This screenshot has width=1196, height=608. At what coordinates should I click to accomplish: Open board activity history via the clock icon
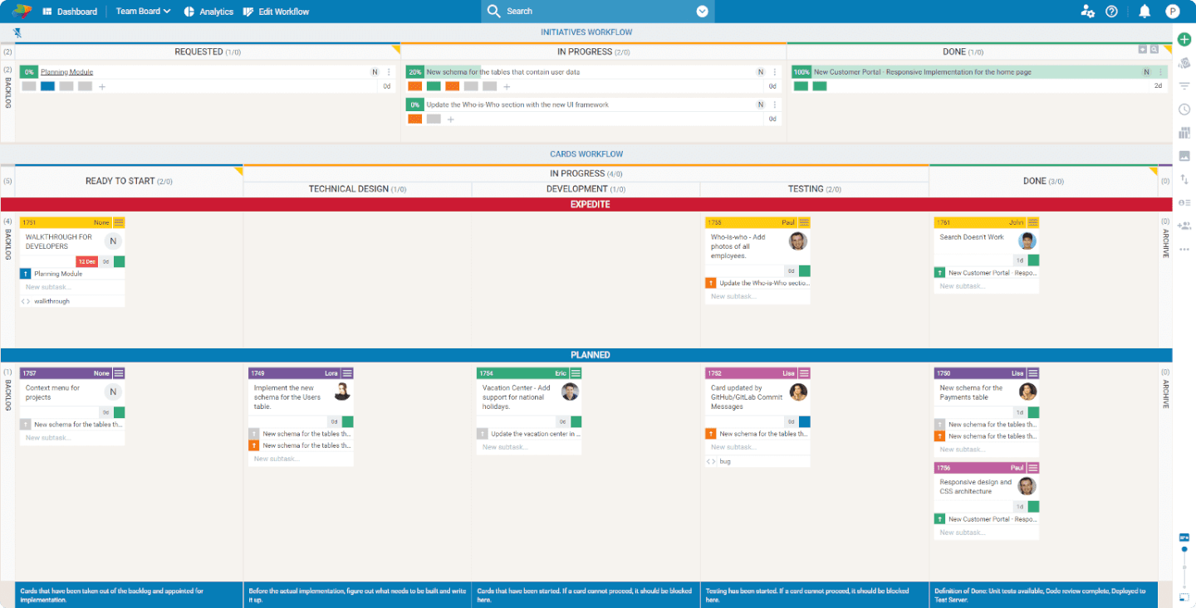point(1184,109)
